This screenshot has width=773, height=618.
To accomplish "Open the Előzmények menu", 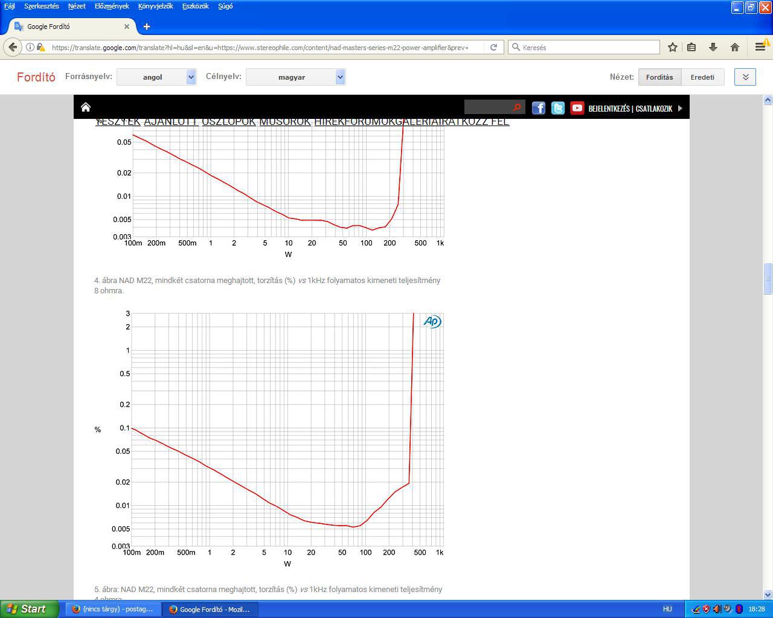I will [x=112, y=6].
